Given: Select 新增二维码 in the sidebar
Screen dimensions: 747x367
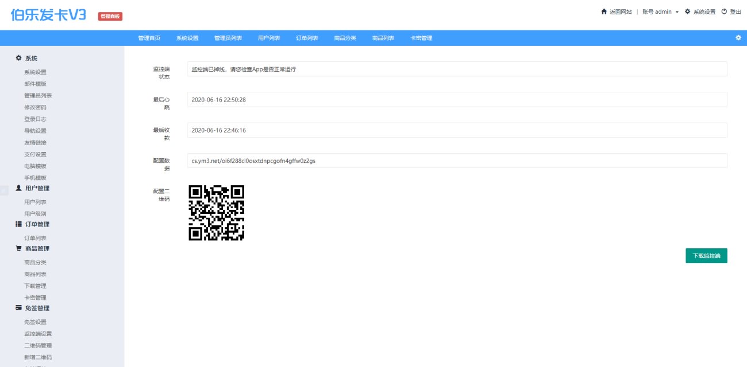Looking at the screenshot, I should point(38,357).
